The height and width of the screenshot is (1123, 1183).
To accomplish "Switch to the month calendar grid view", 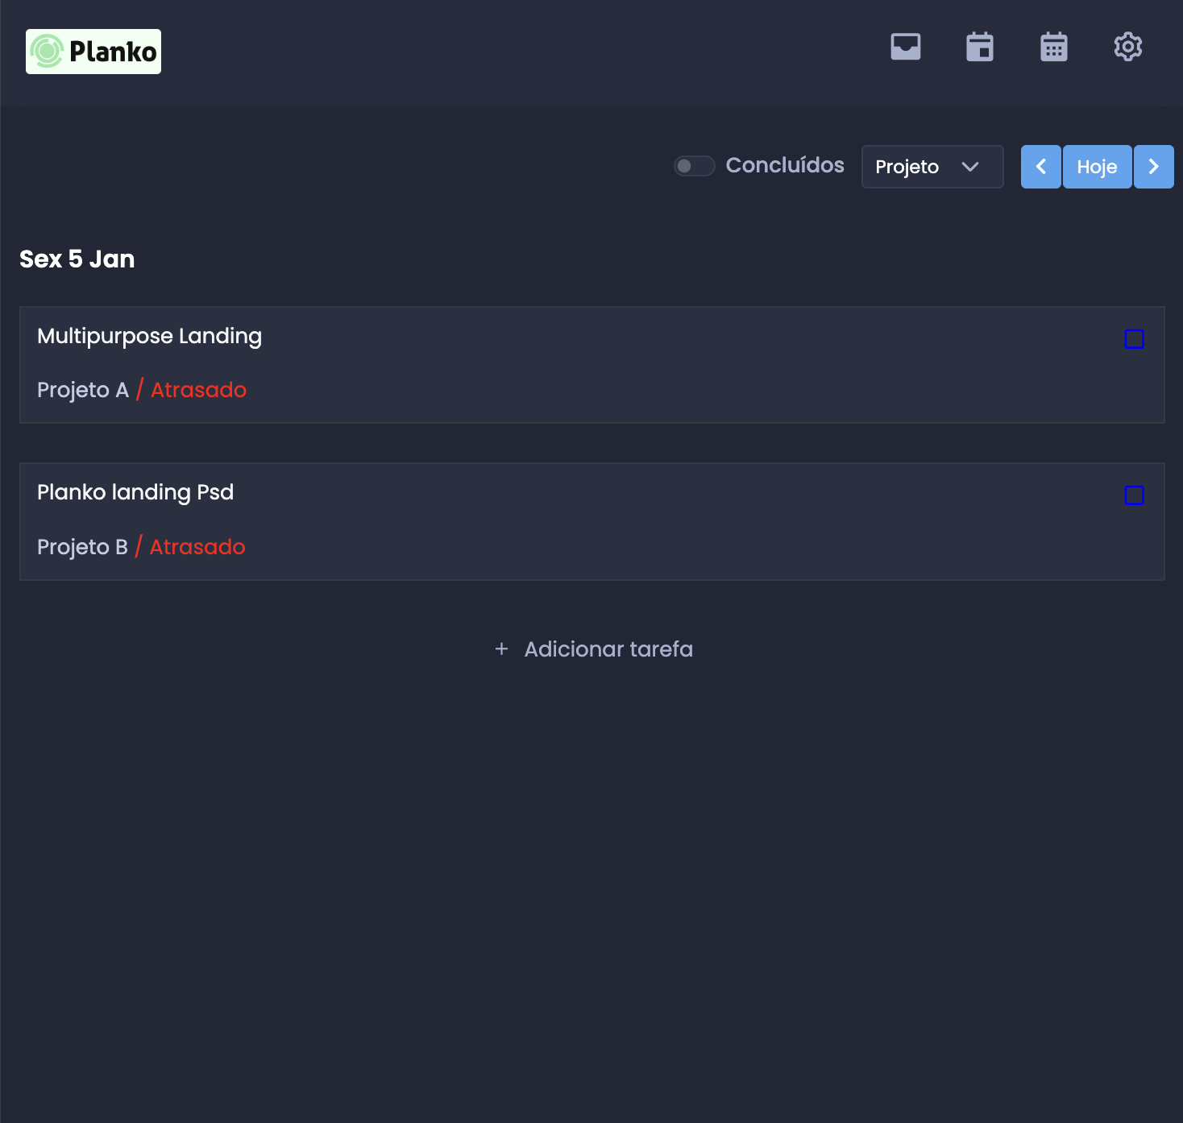I will pos(1054,47).
